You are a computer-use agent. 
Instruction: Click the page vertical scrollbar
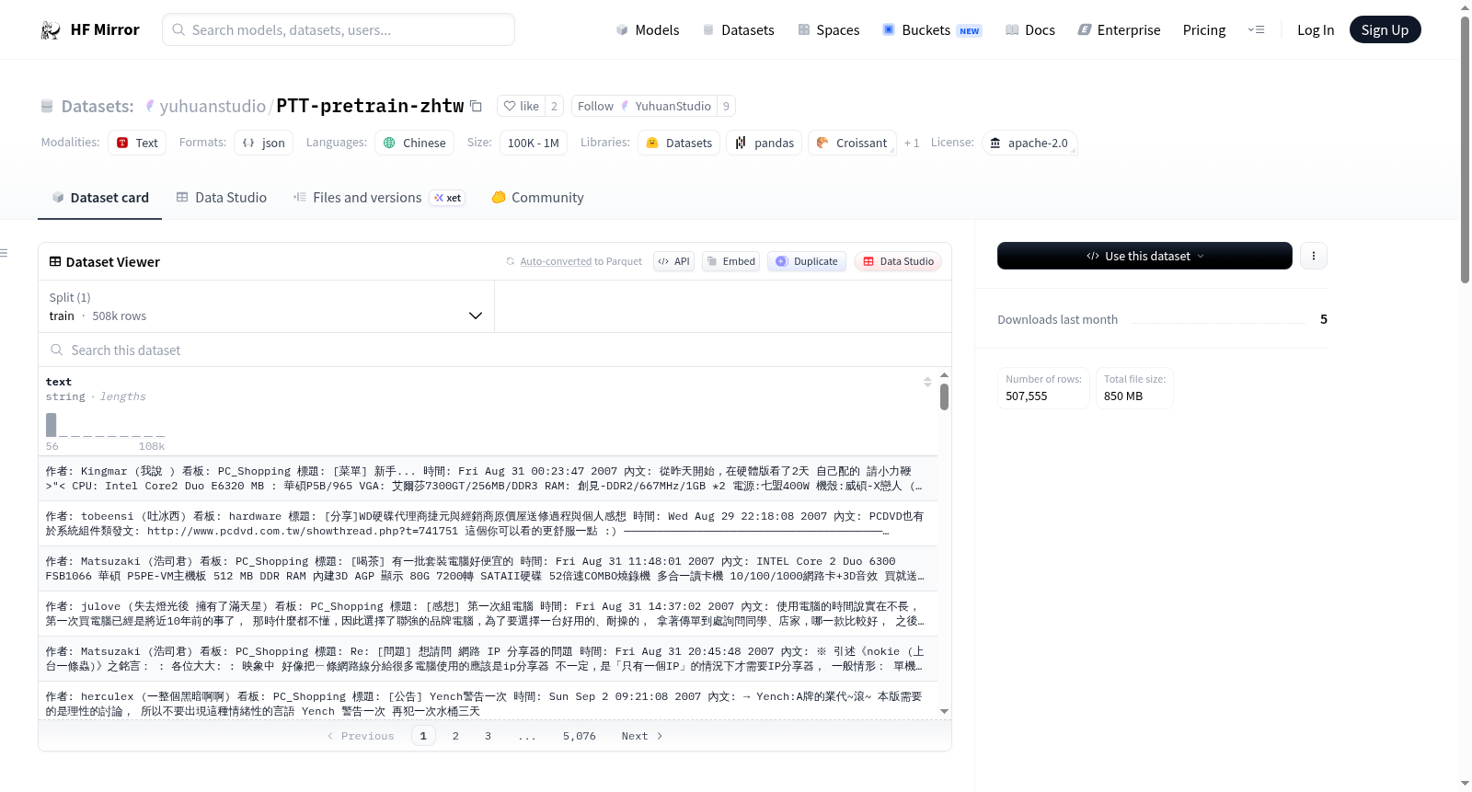point(1465,149)
